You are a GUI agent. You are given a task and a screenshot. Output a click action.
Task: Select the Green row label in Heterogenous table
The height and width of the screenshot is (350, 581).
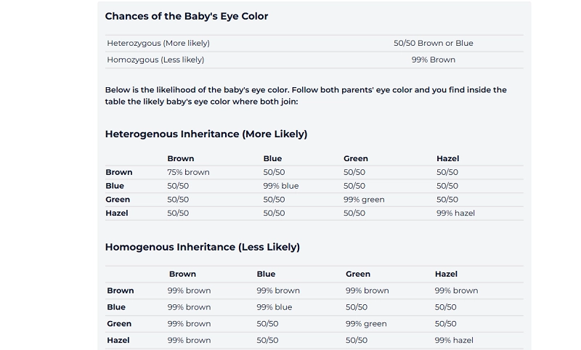click(x=118, y=200)
